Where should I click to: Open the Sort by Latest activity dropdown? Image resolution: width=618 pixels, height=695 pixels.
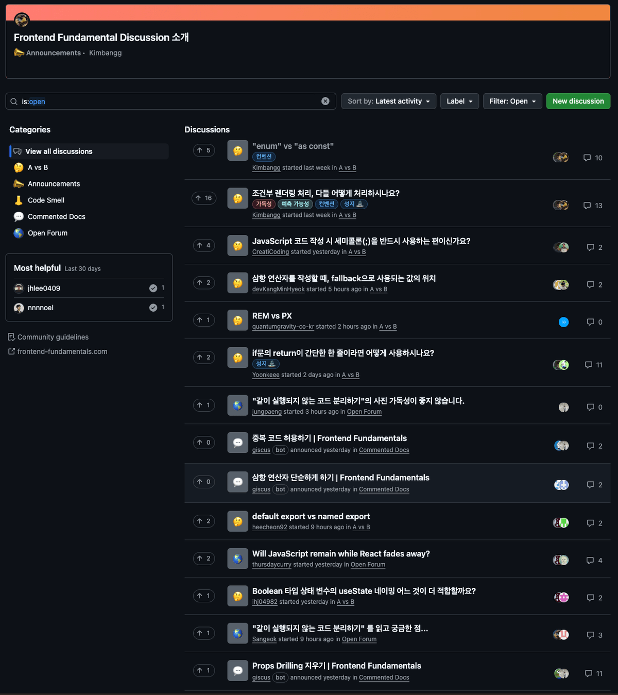(x=388, y=101)
